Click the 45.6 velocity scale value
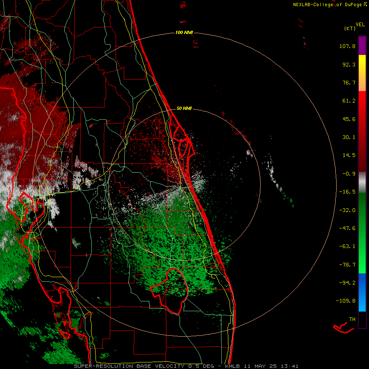Viewport: 369px width, 369px height. click(349, 119)
